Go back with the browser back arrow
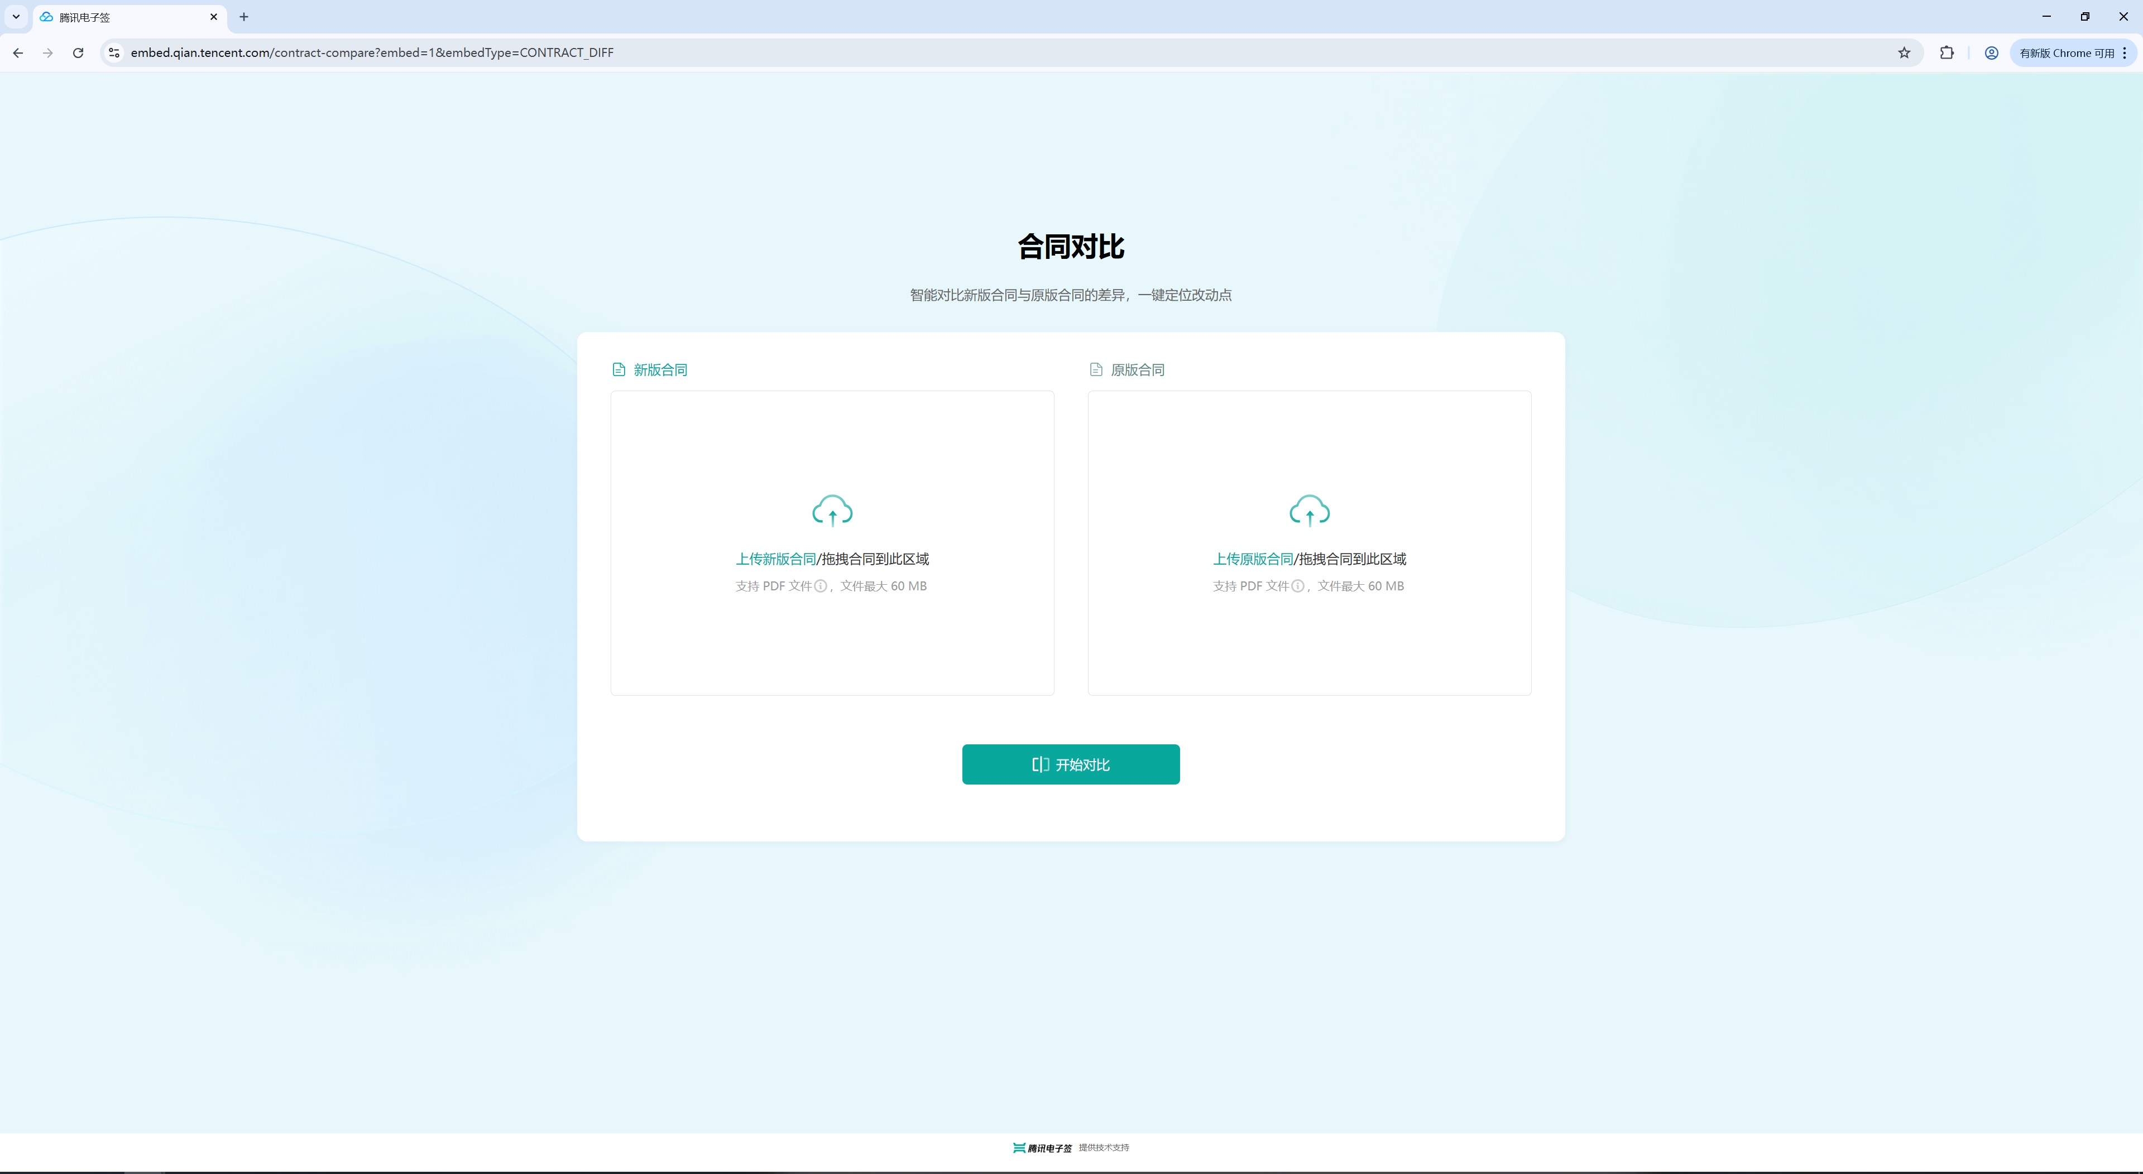 (18, 52)
